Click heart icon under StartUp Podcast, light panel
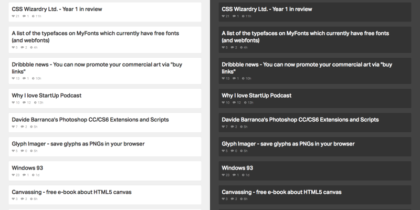Viewport: 420px width, 210px height. point(13,102)
